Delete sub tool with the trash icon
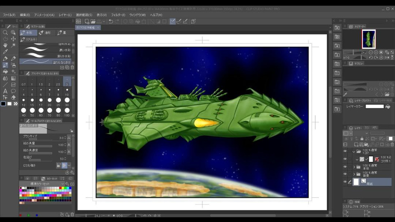395x222 pixels. pyautogui.click(x=72, y=67)
